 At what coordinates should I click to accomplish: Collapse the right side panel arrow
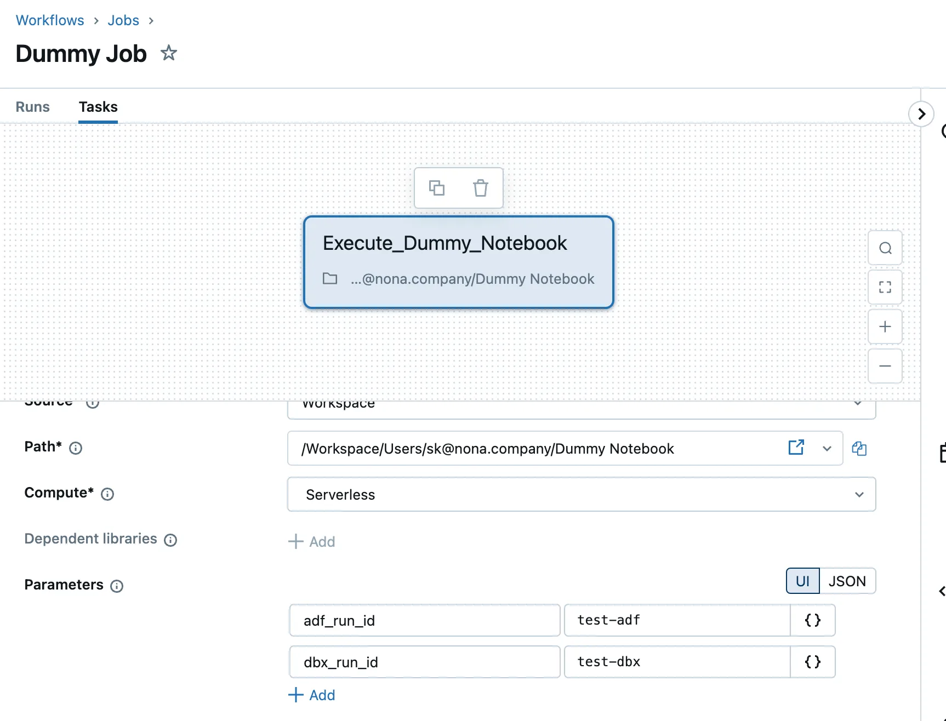click(921, 114)
